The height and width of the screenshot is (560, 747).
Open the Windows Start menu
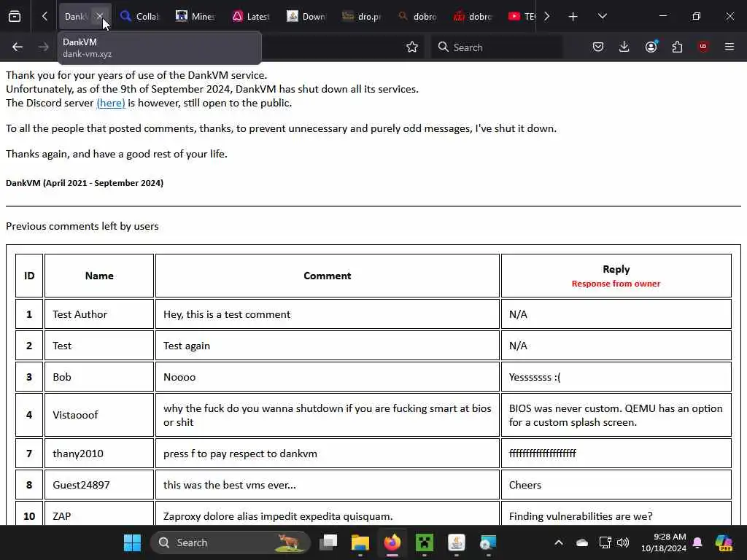(132, 542)
